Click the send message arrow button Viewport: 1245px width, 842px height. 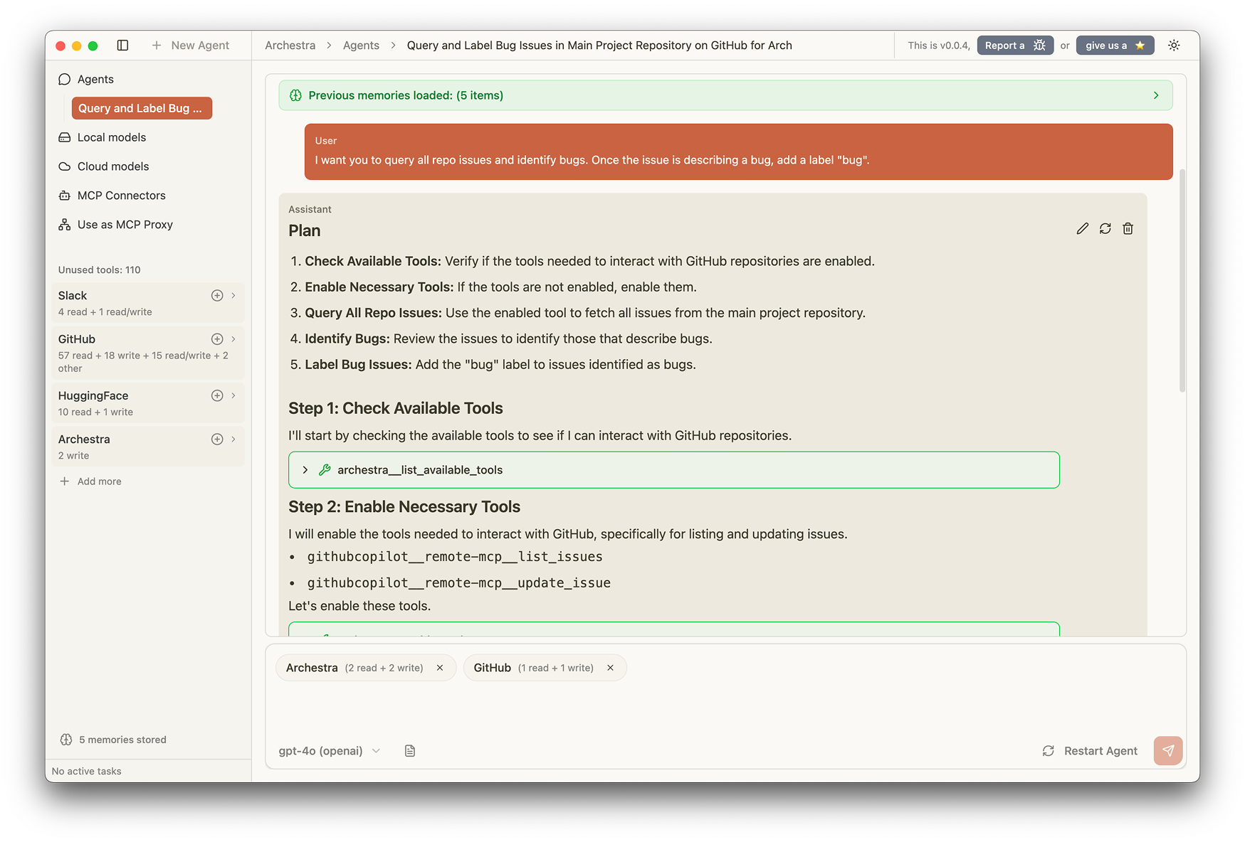[x=1167, y=750]
